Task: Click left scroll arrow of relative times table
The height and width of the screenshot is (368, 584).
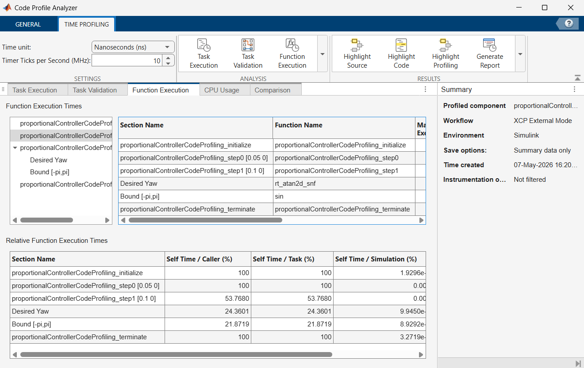Action: (x=15, y=354)
